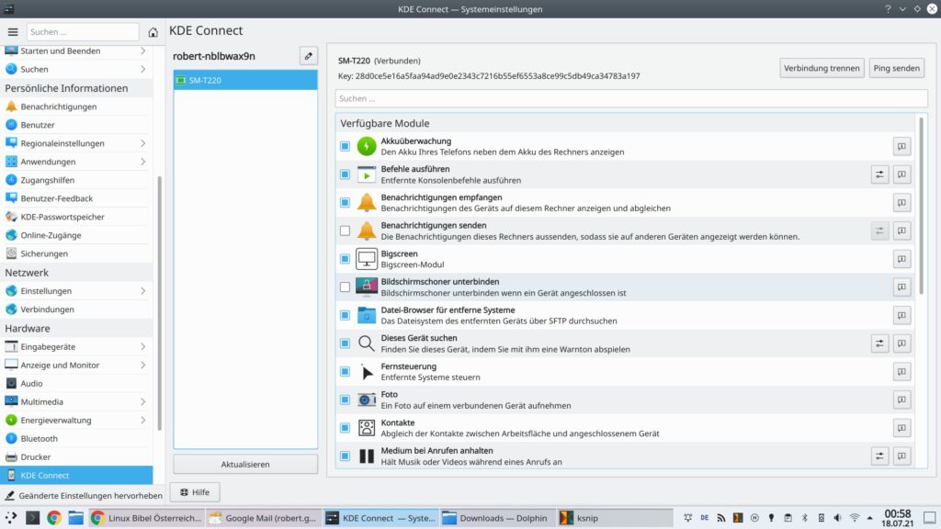The width and height of the screenshot is (941, 529).
Task: Open the pinned file manager taskbar icon
Action: click(x=75, y=518)
